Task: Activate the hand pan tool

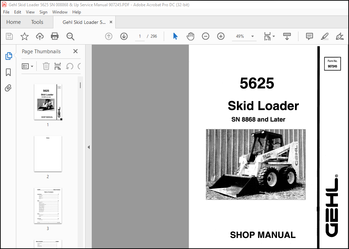Action: [x=190, y=36]
